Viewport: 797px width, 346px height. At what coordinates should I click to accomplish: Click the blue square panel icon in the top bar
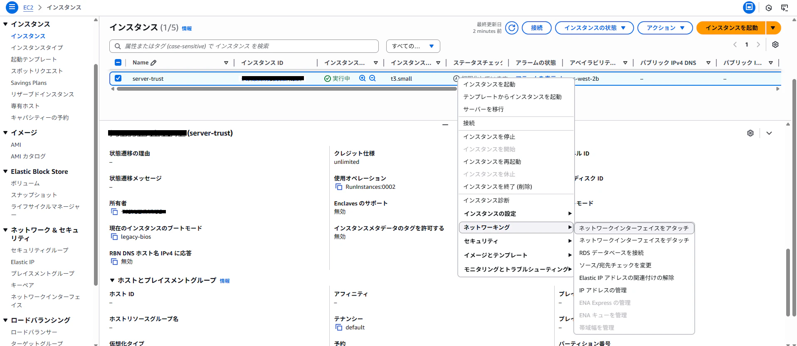749,7
